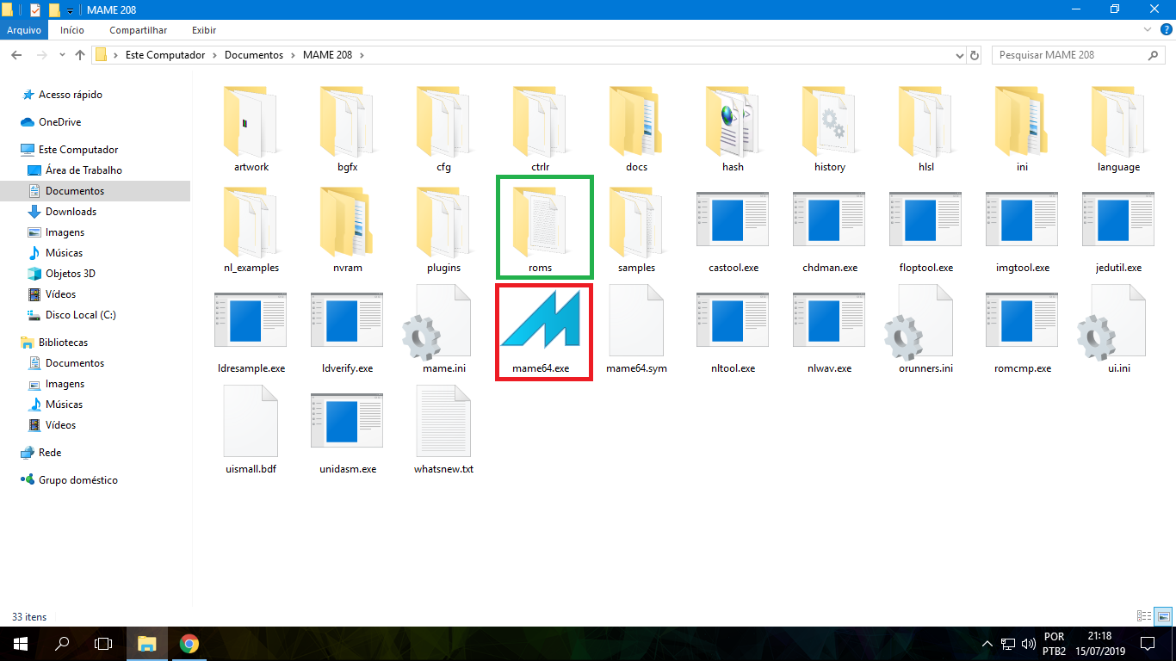Switch to the Exibir ribbon tab

coord(203,30)
